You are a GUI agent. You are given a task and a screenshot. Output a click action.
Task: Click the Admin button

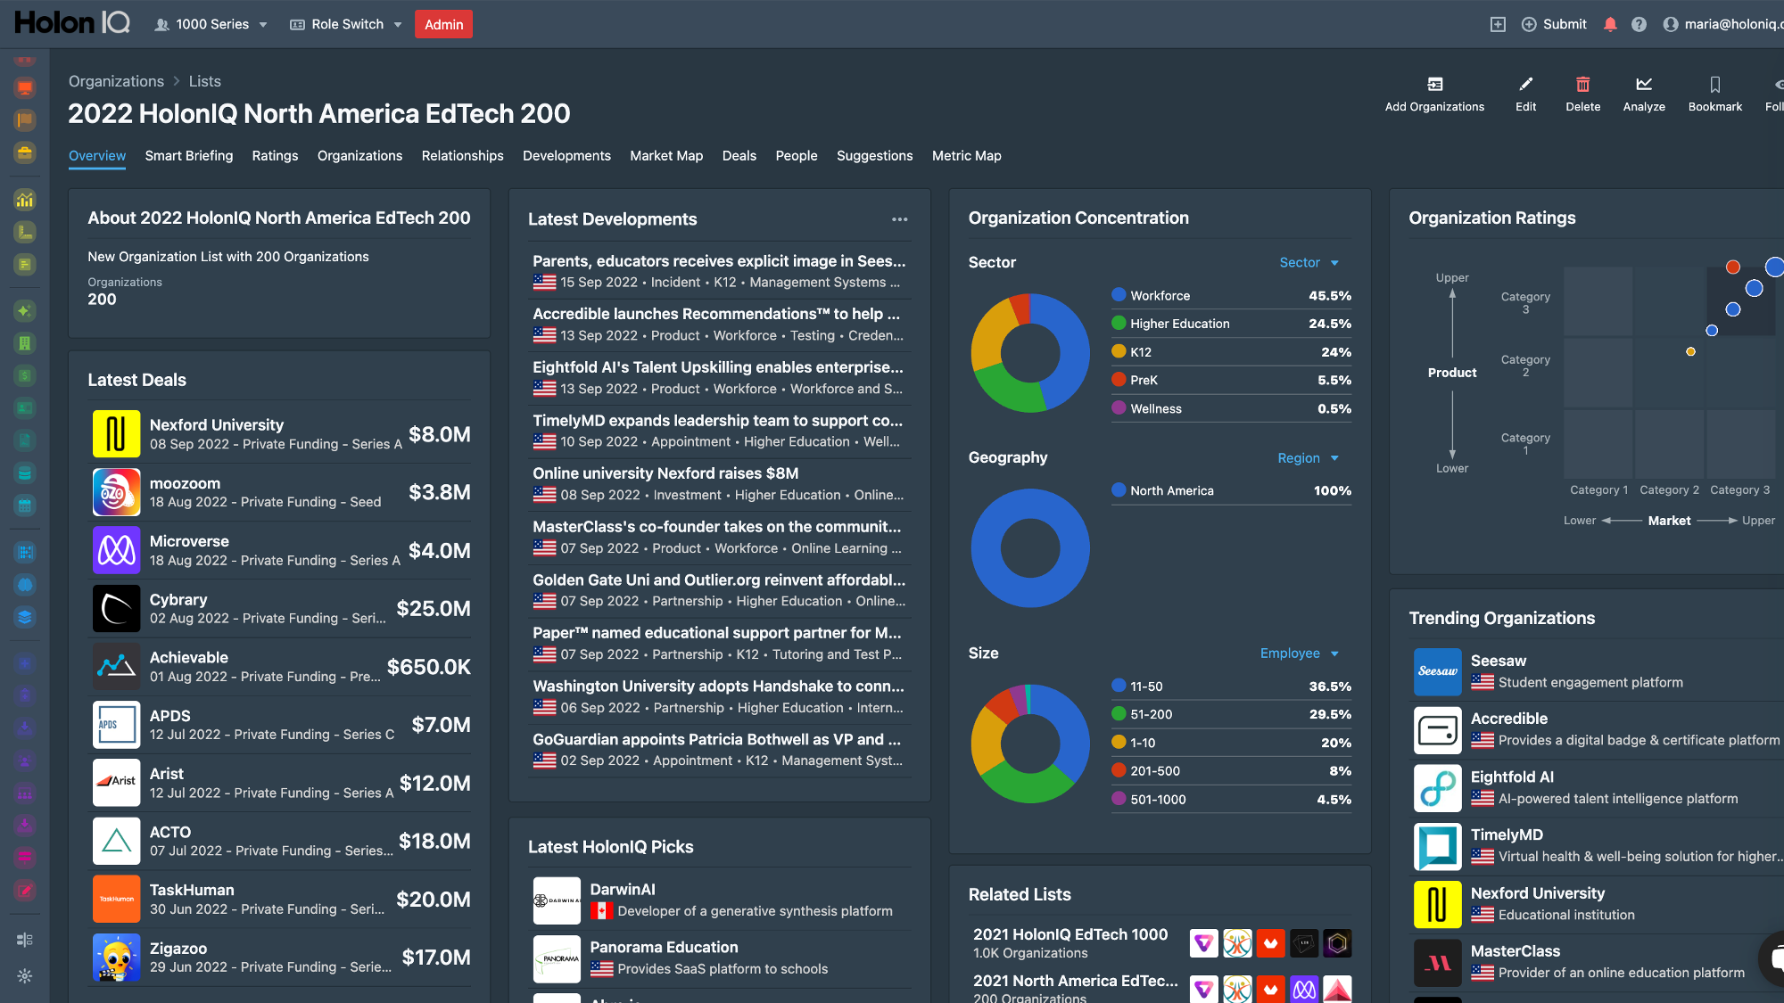tap(443, 24)
